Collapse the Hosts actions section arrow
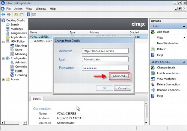The image size is (187, 131). 184,26
